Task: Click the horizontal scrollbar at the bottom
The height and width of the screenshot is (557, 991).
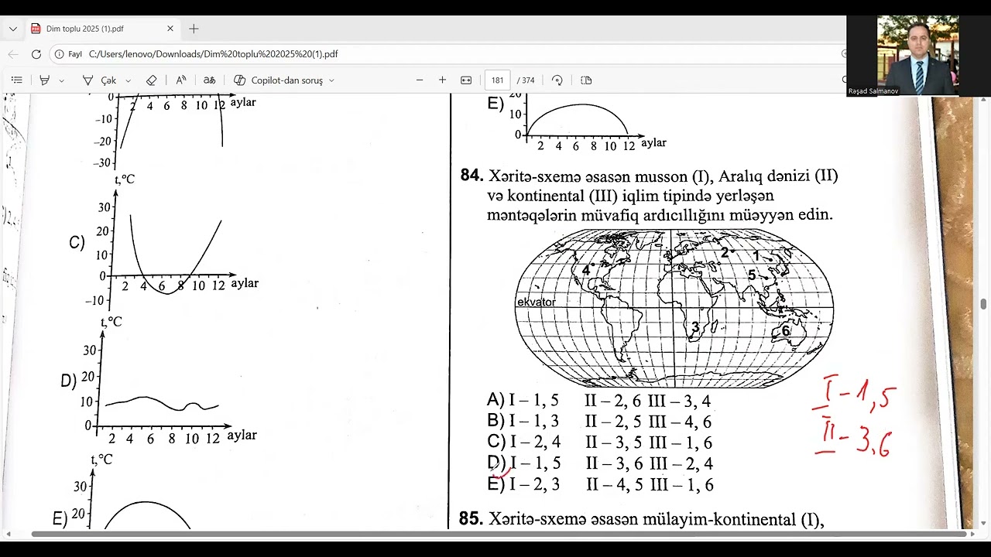Action: tap(499, 534)
